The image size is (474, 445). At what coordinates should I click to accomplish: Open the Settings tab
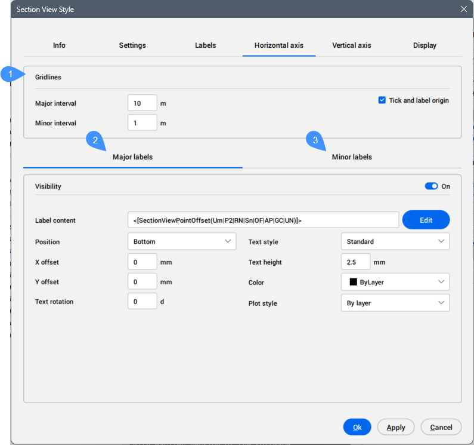pyautogui.click(x=132, y=45)
